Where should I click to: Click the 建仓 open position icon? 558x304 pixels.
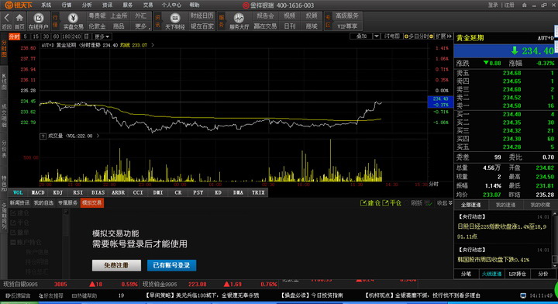pyautogui.click(x=363, y=203)
